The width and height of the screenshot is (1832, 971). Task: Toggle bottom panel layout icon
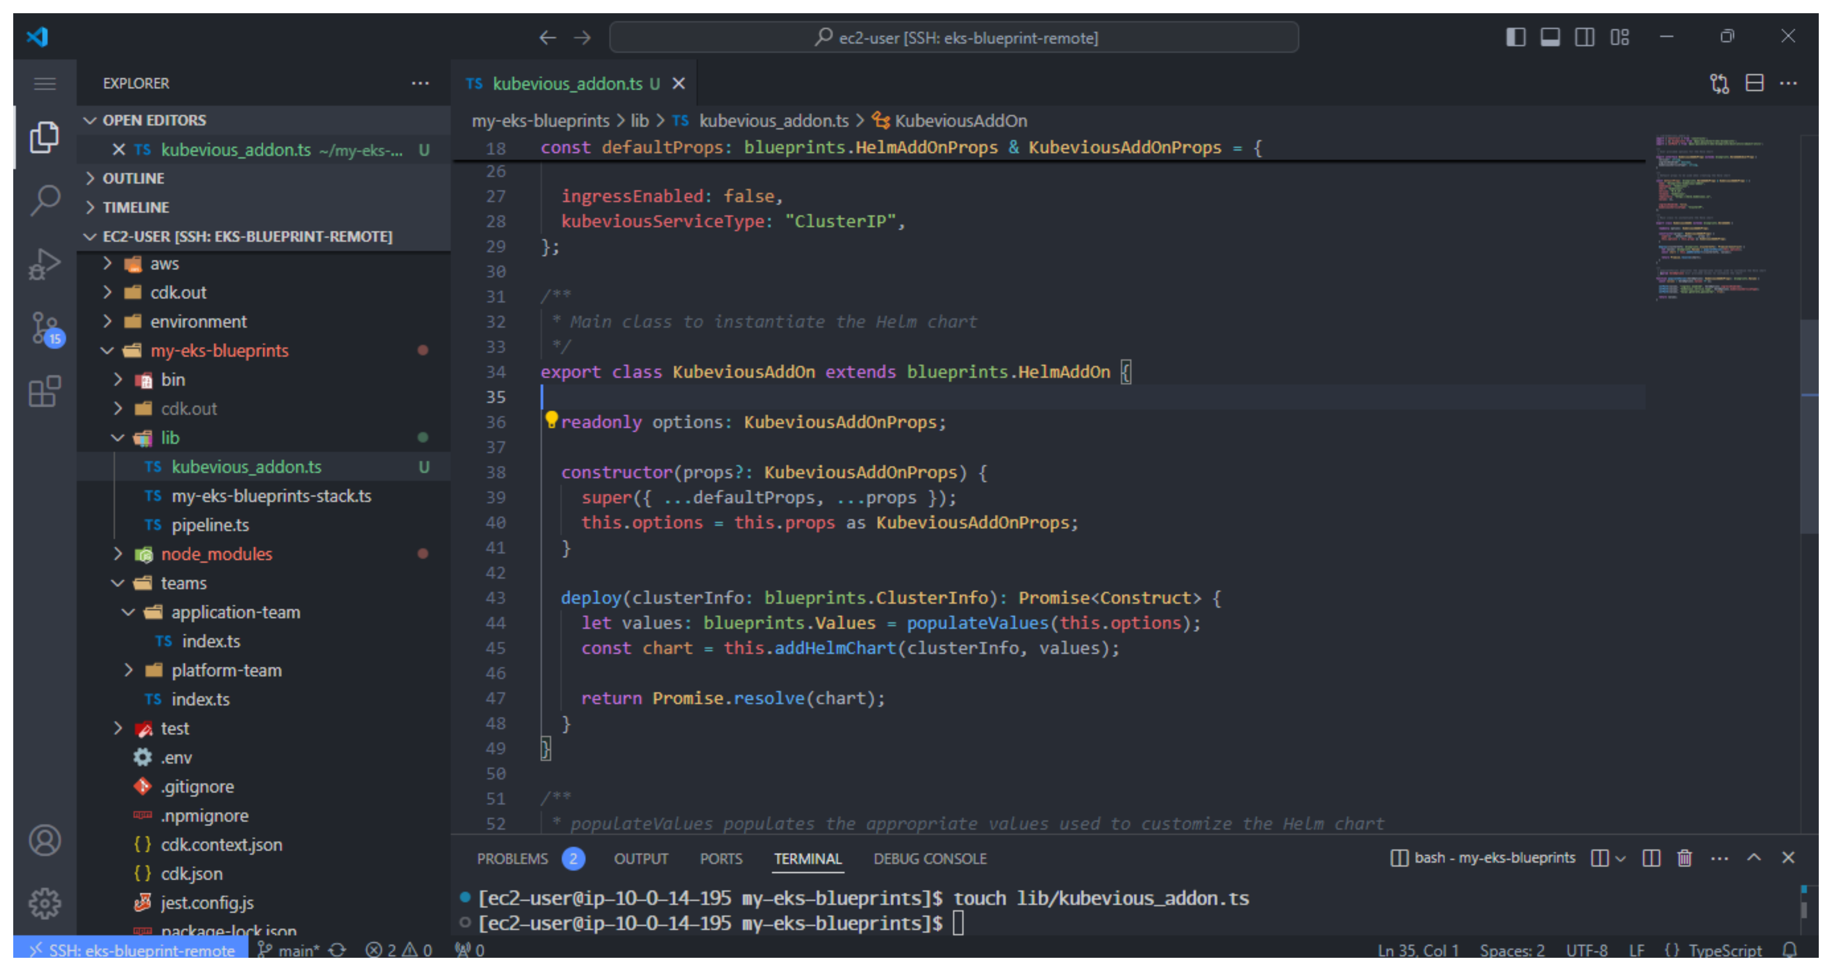click(x=1550, y=37)
